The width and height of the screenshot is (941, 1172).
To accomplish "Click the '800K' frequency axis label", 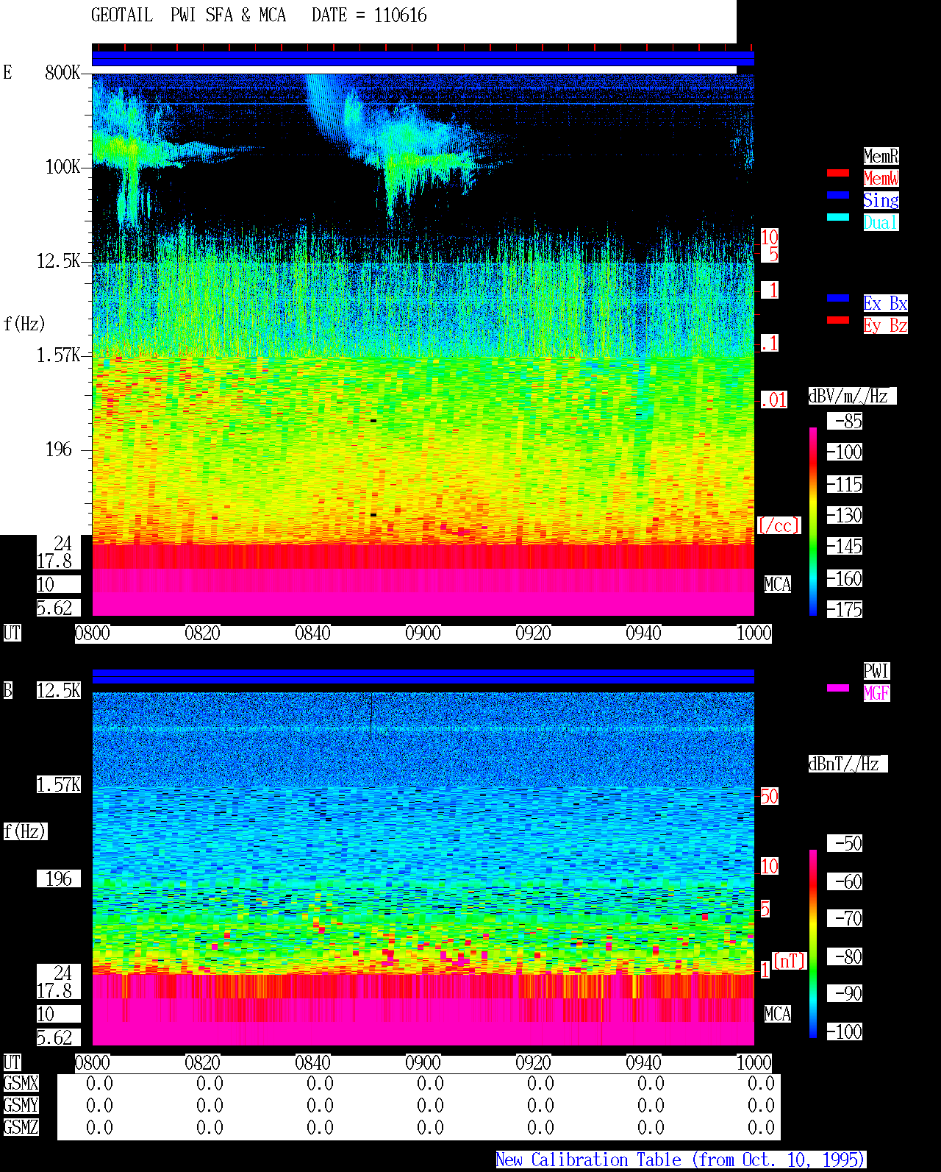I will (x=62, y=72).
